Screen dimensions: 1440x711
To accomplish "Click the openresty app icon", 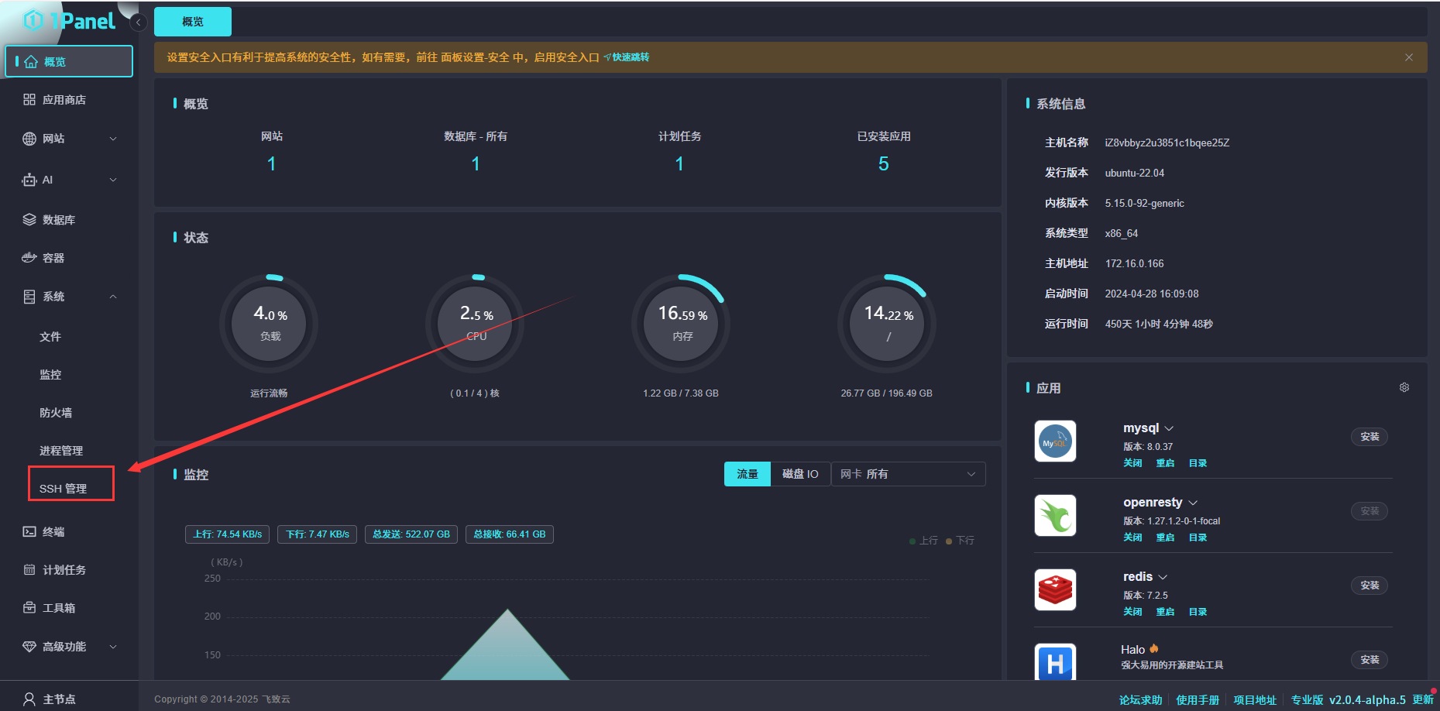I will point(1055,516).
